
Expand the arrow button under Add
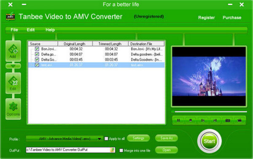[13, 66]
